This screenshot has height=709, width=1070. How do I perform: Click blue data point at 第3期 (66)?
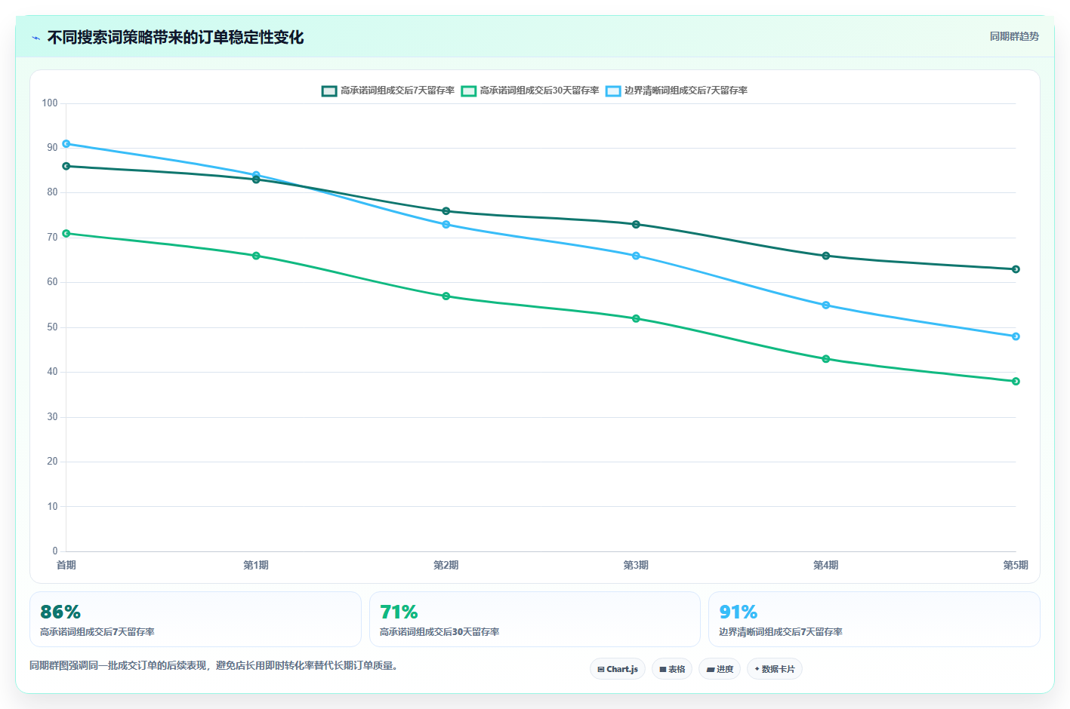click(x=636, y=256)
